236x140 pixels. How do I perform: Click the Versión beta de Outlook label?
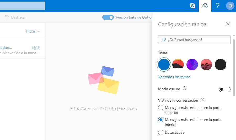click(134, 17)
